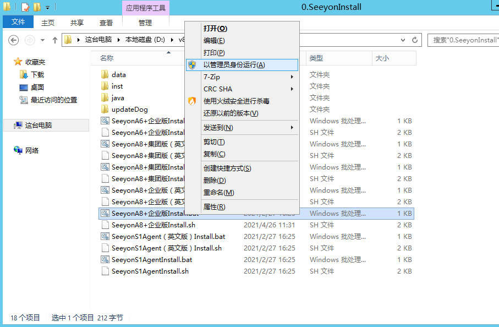Image resolution: width=499 pixels, height=327 pixels.
Task: Select 以管理员身份运行(A) menu entry
Action: click(x=242, y=65)
